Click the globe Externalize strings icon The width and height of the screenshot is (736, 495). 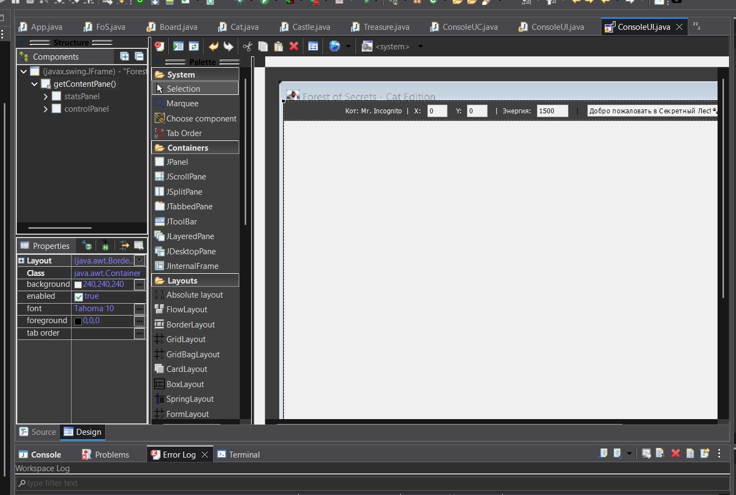pos(335,47)
